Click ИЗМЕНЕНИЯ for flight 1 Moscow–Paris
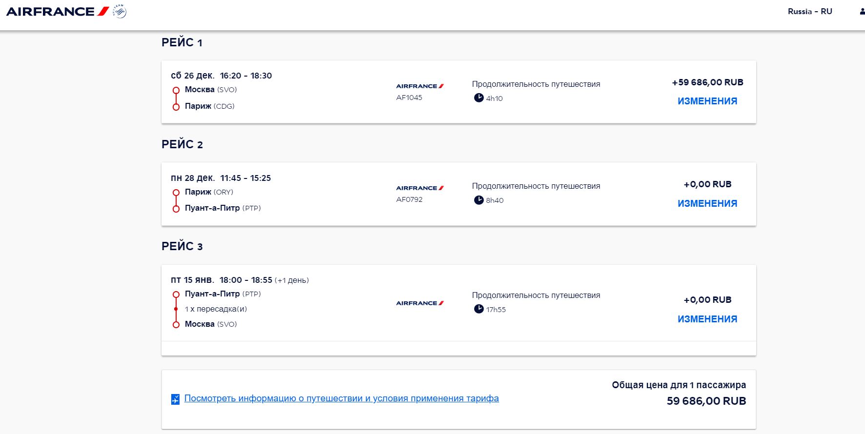865x434 pixels. point(707,101)
